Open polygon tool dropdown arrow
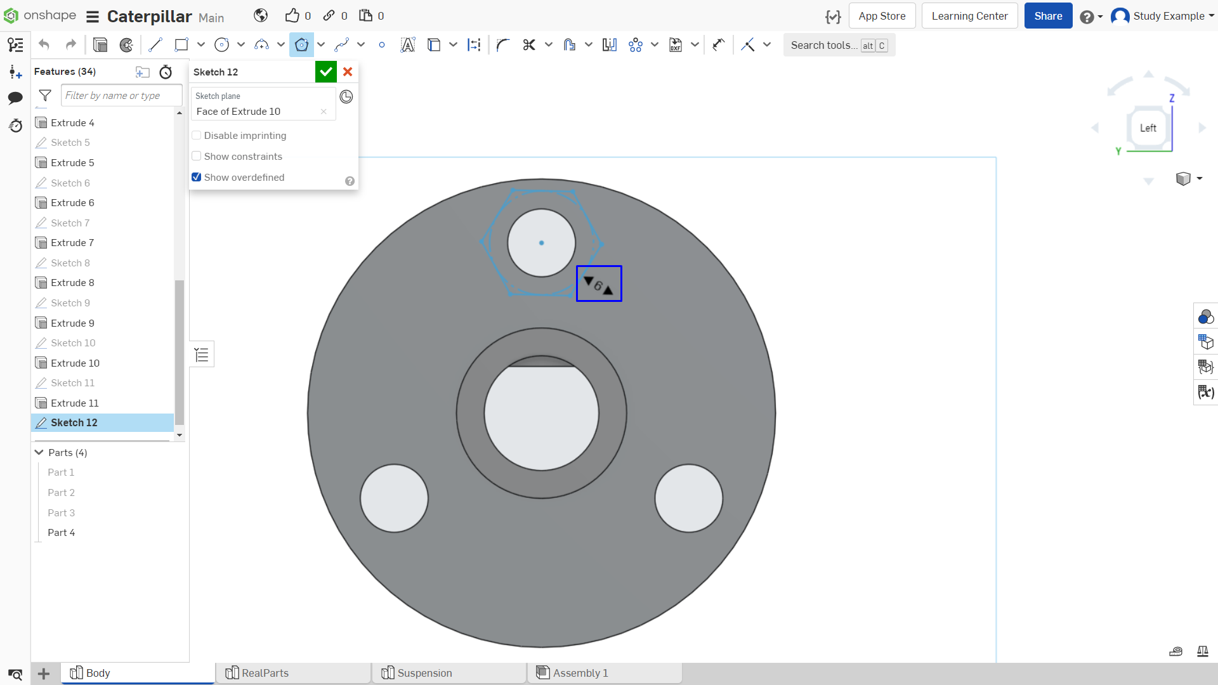 [x=321, y=44]
